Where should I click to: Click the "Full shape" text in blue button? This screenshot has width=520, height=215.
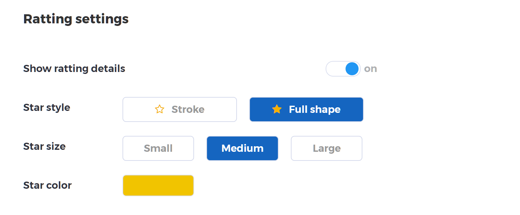coord(315,109)
